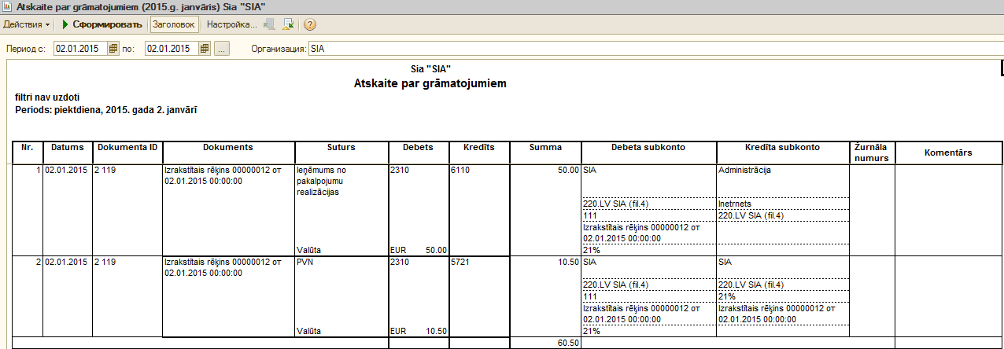Open the Действия dropdown menu
This screenshot has width=1004, height=349.
point(27,24)
